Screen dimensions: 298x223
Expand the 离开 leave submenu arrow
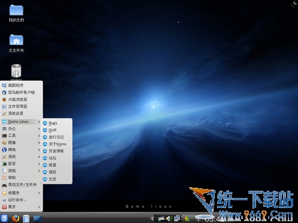(39, 207)
